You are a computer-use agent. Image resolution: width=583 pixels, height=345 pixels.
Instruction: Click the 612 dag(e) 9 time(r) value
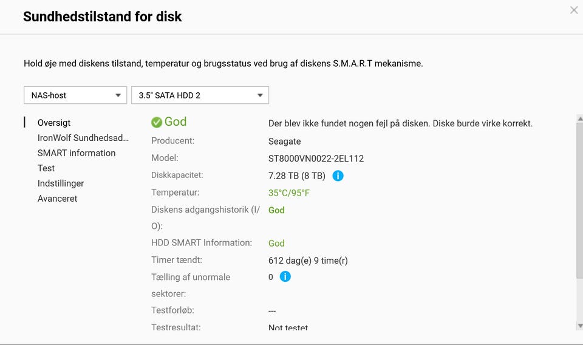308,261
